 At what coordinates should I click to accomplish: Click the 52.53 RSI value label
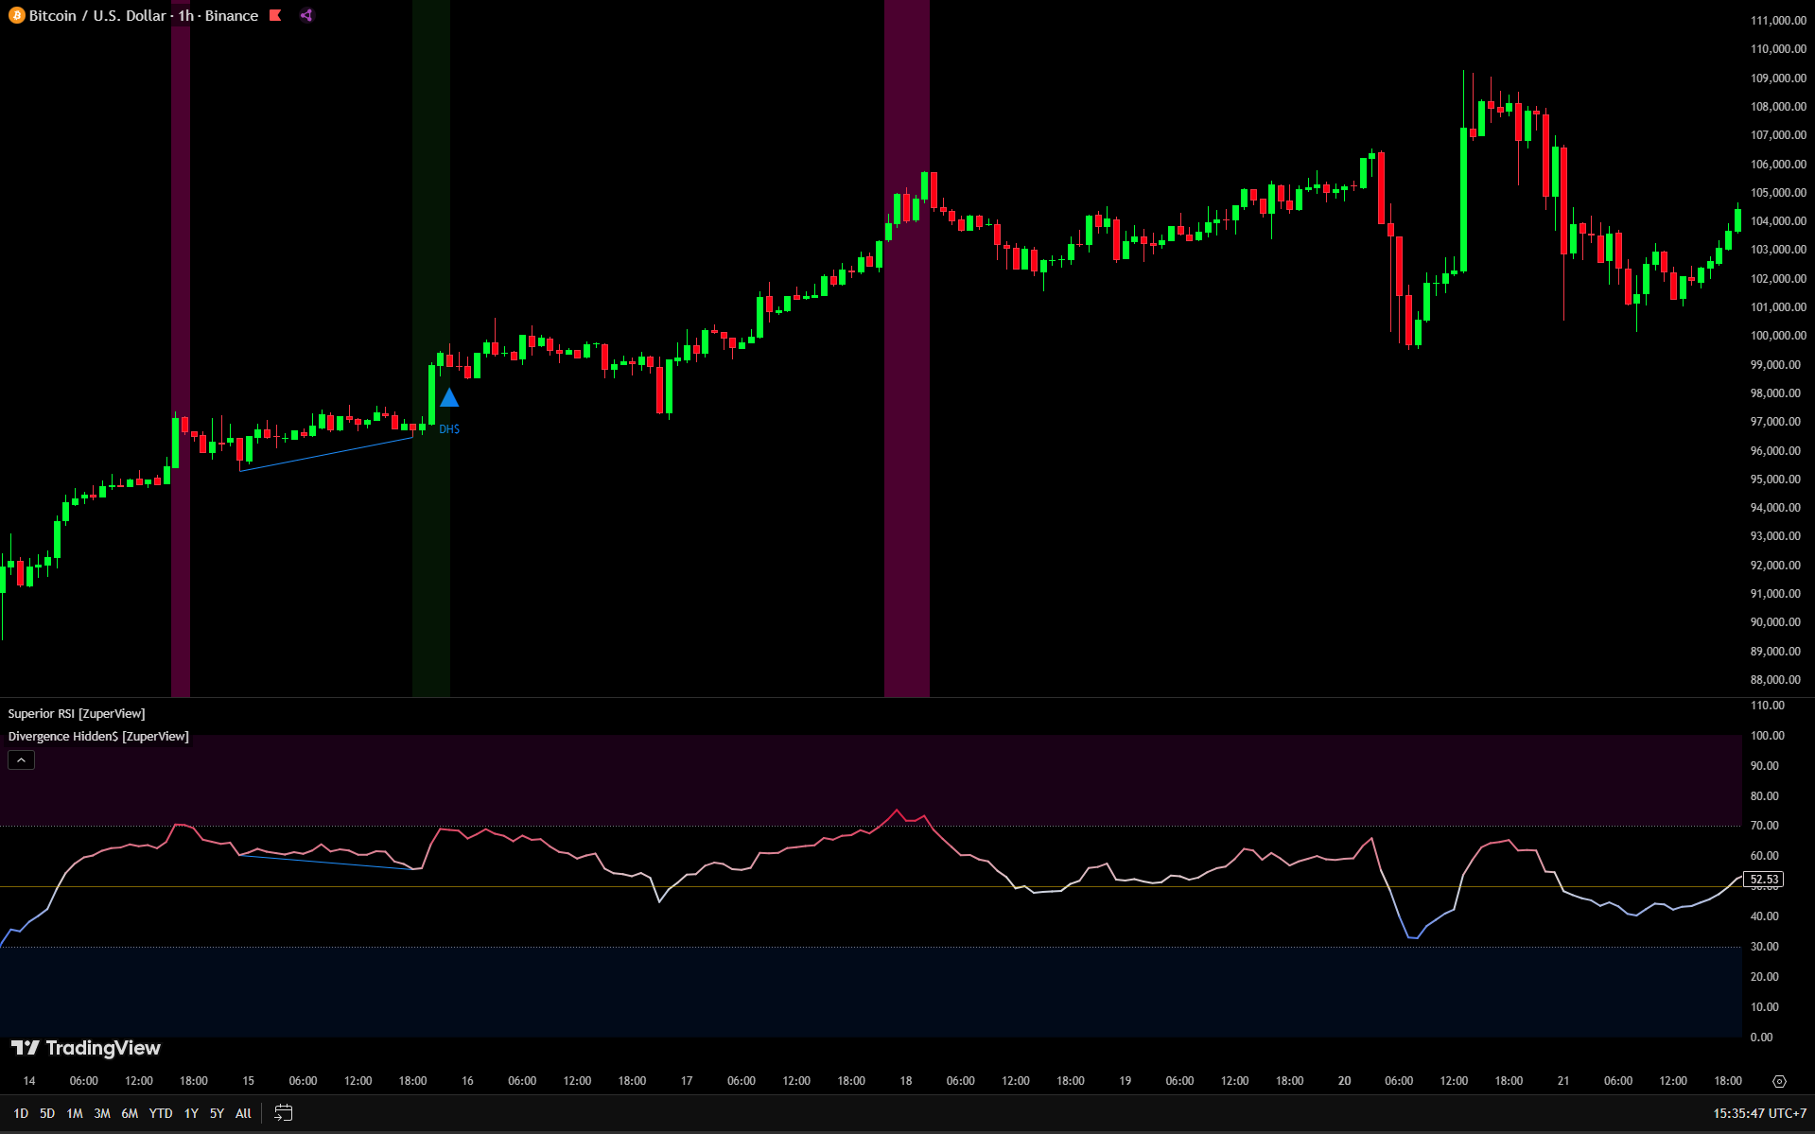[x=1763, y=880]
